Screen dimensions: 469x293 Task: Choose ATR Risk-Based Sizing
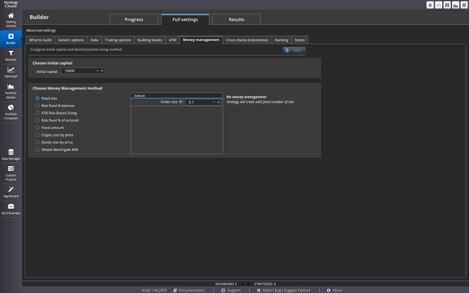38,113
